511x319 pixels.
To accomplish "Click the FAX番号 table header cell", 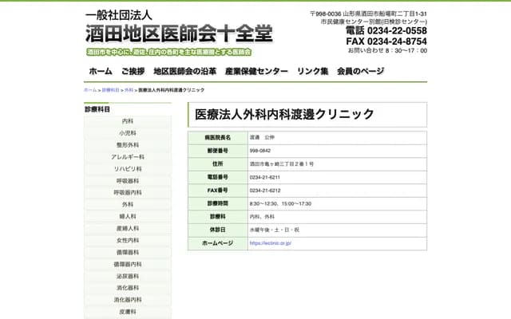I will coord(218,191).
